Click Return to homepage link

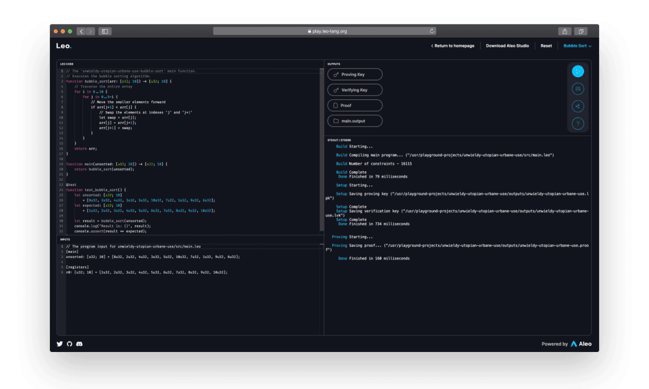pos(452,46)
